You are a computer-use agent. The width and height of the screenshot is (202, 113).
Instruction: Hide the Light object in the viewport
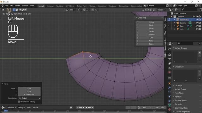click(197, 29)
